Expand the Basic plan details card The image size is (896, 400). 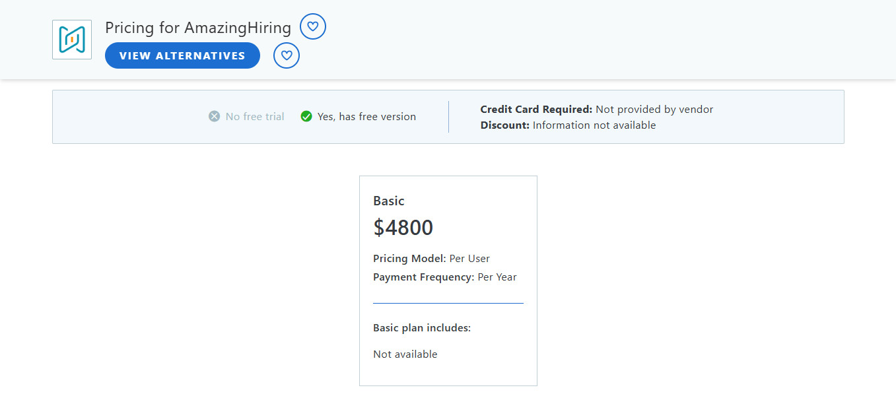[448, 281]
